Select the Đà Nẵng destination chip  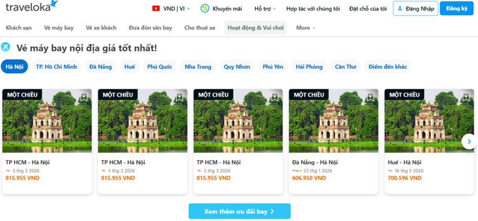100,67
